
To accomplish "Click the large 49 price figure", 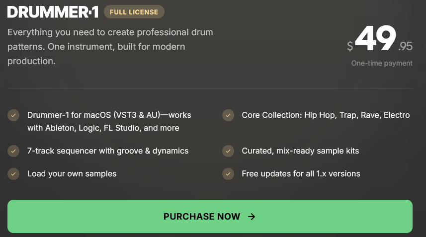I will click(375, 39).
